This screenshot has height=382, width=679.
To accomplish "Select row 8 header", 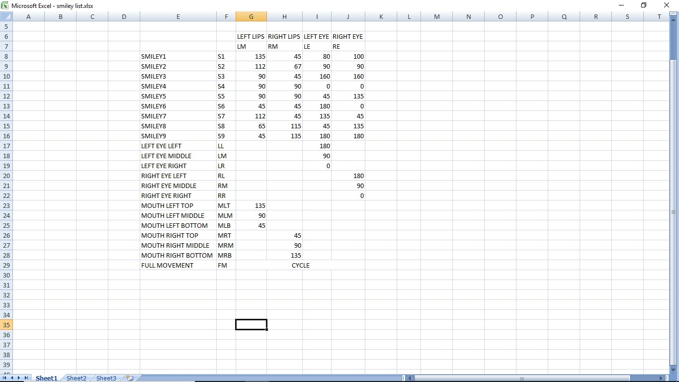I will tap(6, 56).
